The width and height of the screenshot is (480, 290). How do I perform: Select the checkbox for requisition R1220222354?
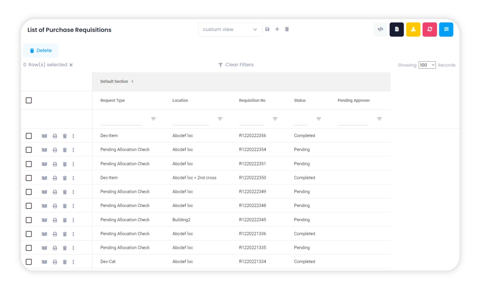pos(28,150)
